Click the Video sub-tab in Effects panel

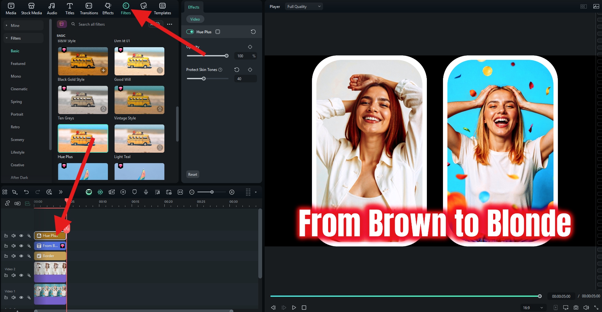(195, 19)
